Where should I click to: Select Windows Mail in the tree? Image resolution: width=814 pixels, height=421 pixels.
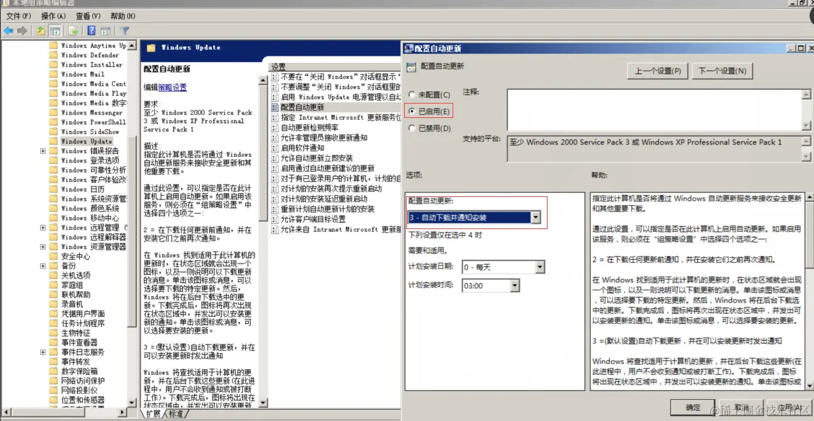[x=83, y=74]
